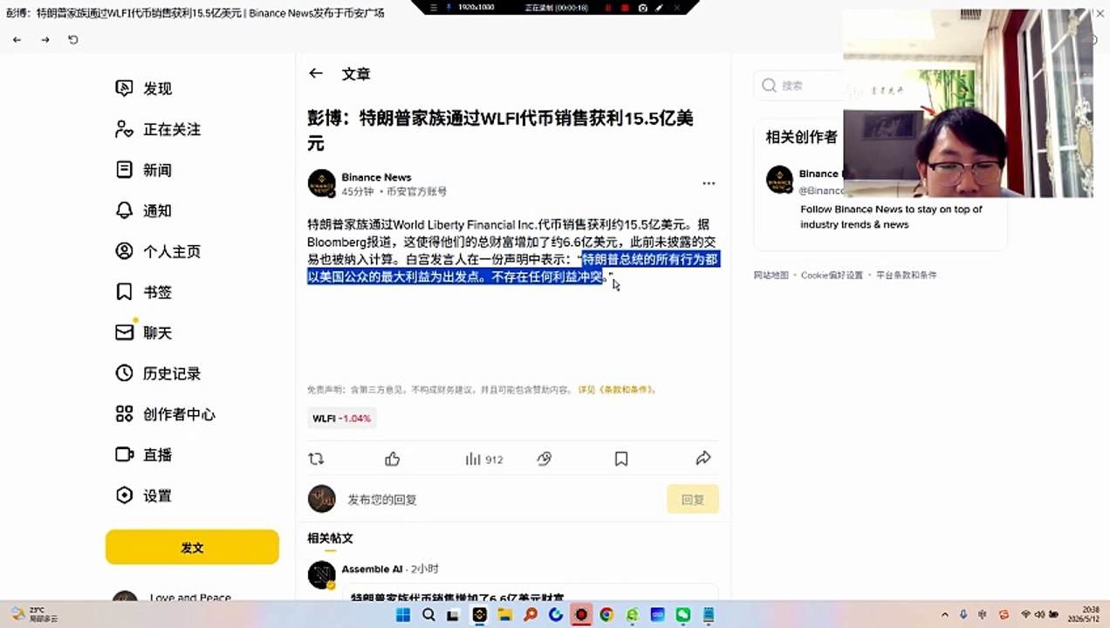Click the 平台条款和条件 footer link
Screen dimensions: 1110x628
pos(907,275)
